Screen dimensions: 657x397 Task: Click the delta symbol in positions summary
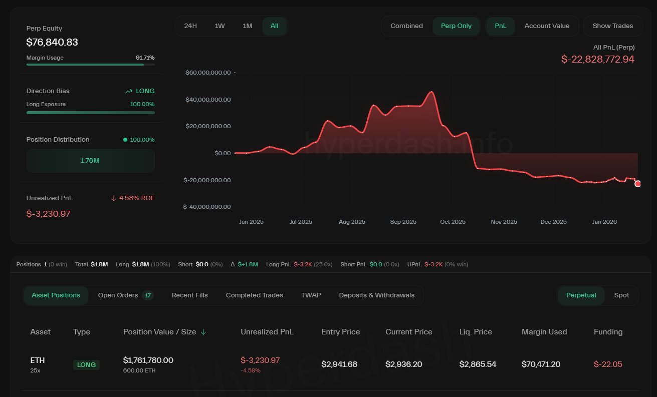(x=233, y=264)
